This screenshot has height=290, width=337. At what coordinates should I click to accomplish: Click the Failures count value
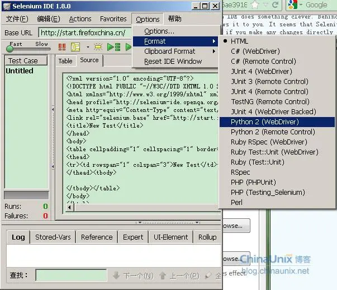tap(45, 216)
